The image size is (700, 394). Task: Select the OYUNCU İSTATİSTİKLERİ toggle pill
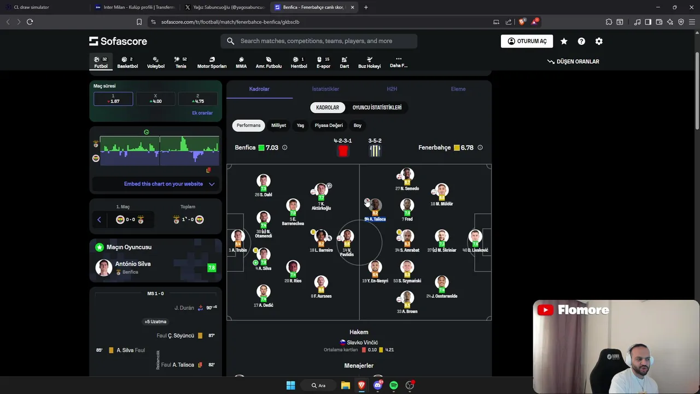(377, 107)
